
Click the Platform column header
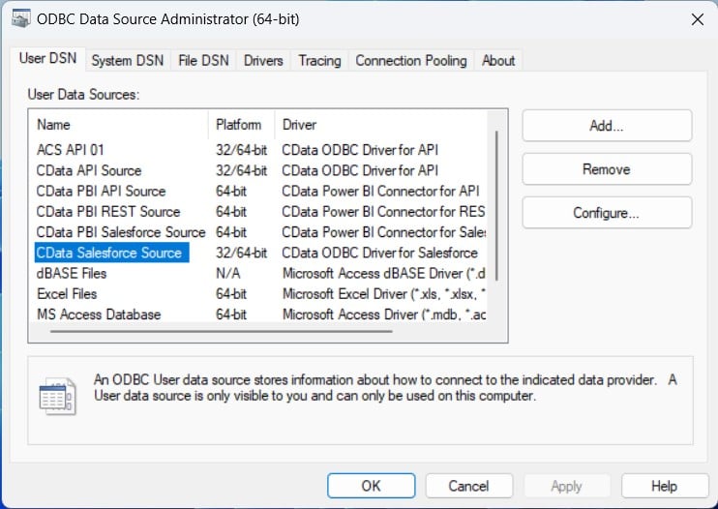[x=239, y=125]
